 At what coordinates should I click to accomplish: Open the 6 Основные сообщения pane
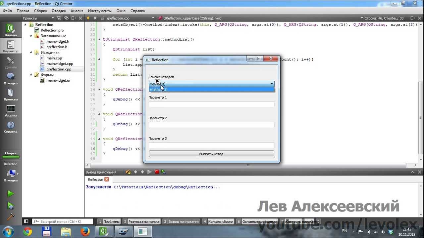(x=257, y=221)
